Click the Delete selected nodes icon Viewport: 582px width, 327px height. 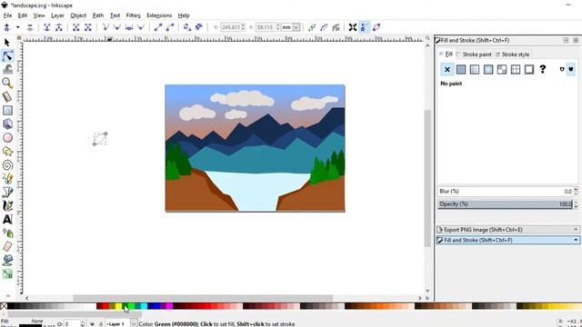(30, 27)
